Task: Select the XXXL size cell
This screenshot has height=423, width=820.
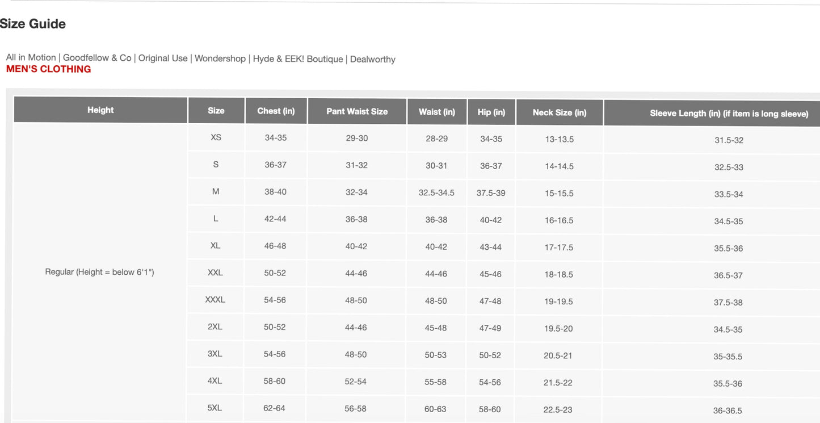Action: coord(215,299)
